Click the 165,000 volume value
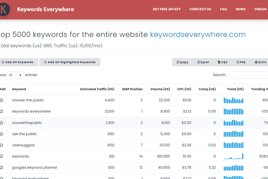 [x=163, y=156]
